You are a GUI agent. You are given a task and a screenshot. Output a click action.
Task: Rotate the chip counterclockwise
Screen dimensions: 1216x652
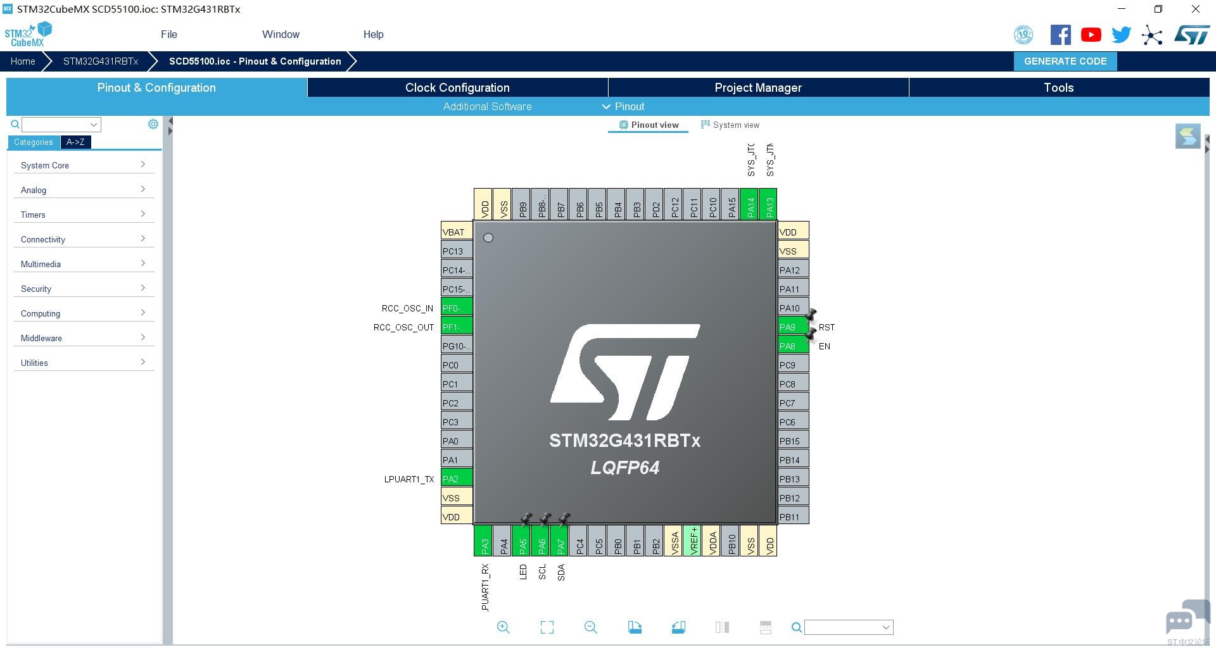pos(678,627)
